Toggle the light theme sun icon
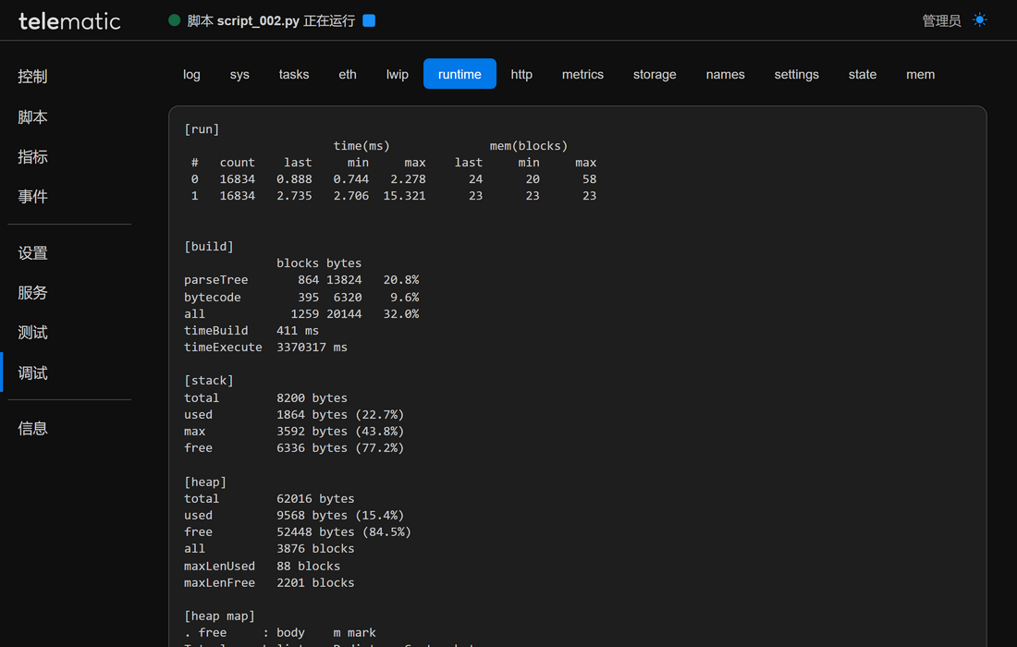 tap(980, 20)
